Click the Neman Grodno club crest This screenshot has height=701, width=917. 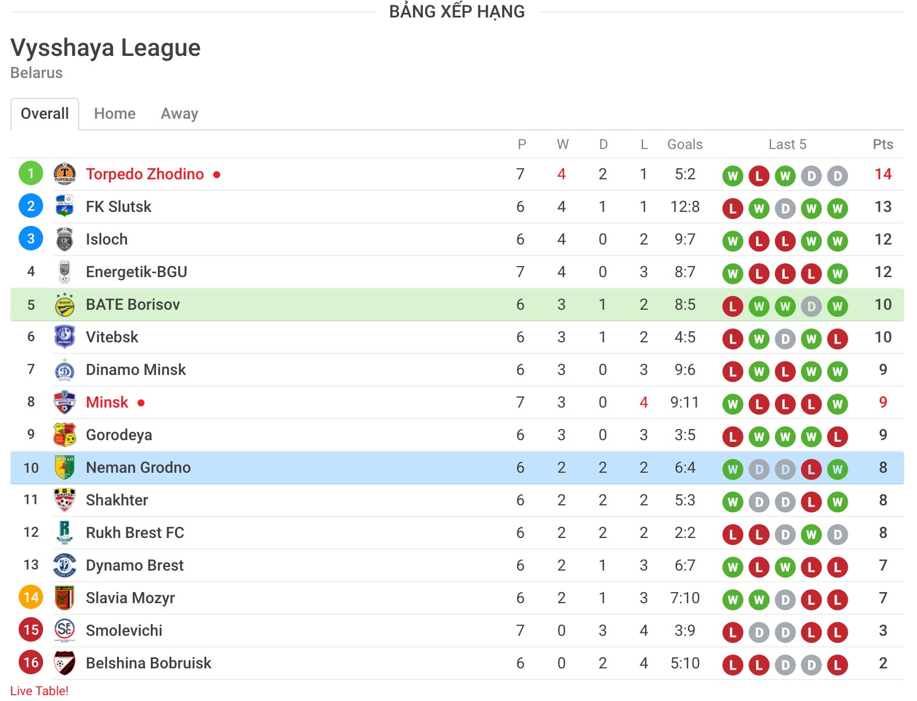(x=65, y=467)
